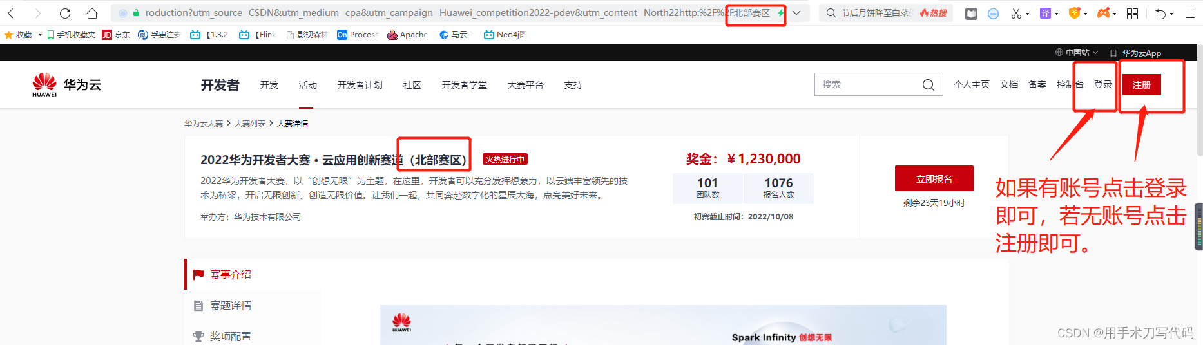The height and width of the screenshot is (345, 1203).
Task: Expand the 收藏 favorites dropdown arrow
Action: [40, 35]
